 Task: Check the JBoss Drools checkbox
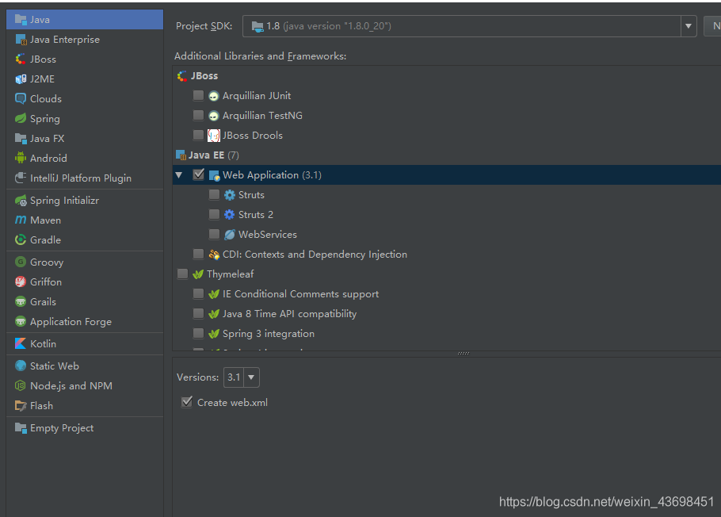198,136
